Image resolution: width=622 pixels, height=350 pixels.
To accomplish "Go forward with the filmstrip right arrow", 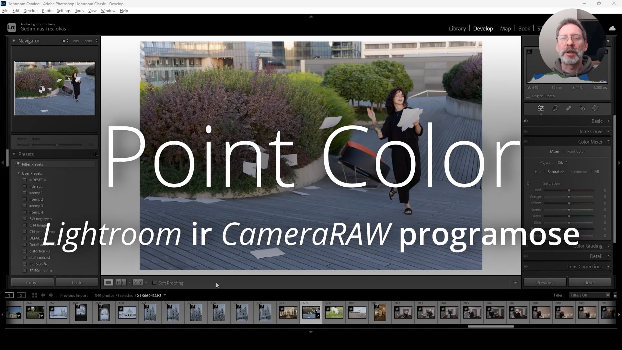I will [x=51, y=295].
